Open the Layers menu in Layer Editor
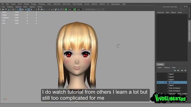 pyautogui.click(x=160, y=67)
